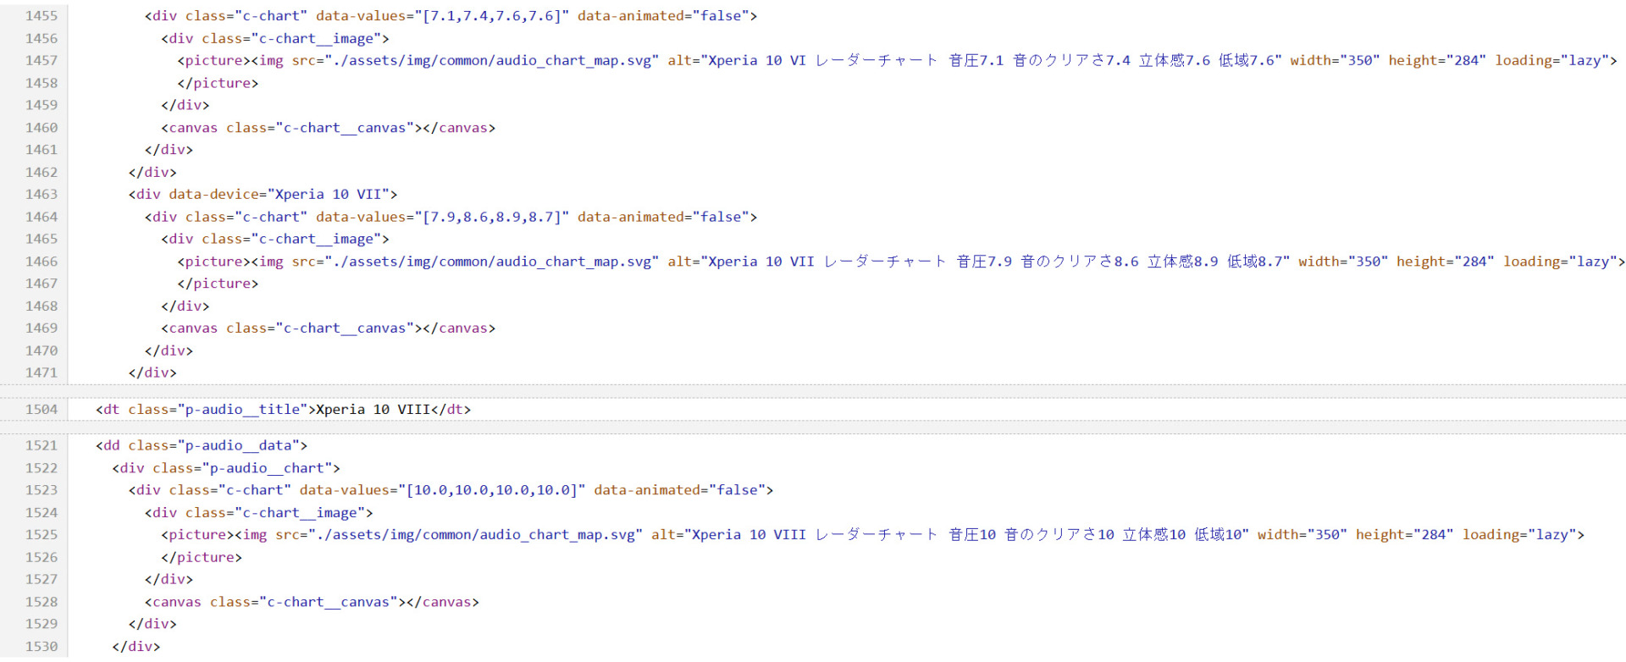Click line number 1528 in the gutter
The image size is (1626, 662).
pyautogui.click(x=41, y=602)
